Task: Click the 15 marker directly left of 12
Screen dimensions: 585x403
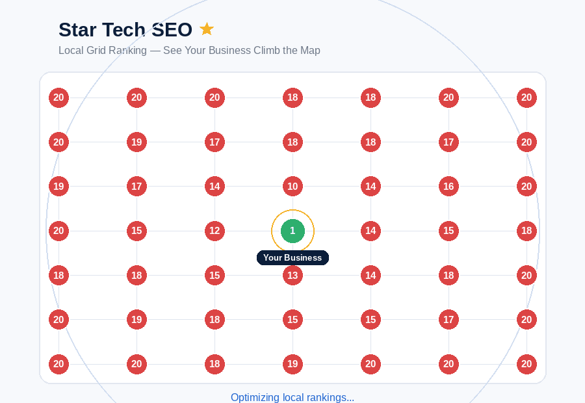Action: click(136, 231)
